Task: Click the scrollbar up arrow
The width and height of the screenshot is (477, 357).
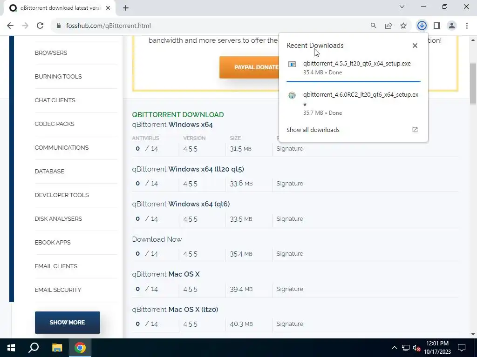Action: pos(473,40)
